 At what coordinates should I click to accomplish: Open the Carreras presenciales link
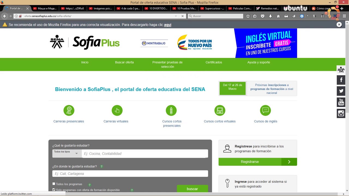(69, 121)
